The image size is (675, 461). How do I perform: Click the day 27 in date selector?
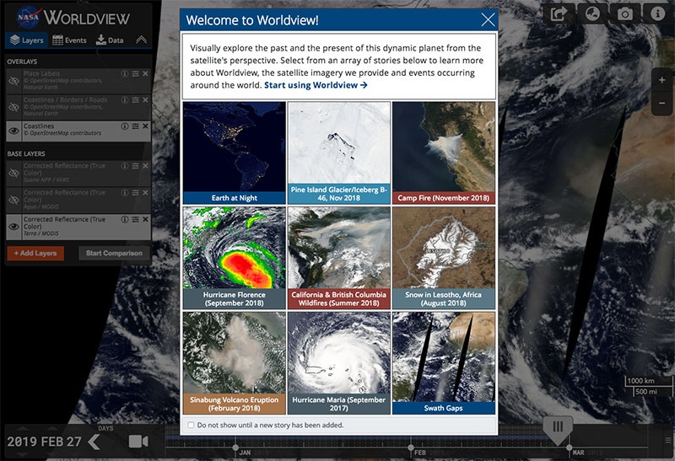74,442
